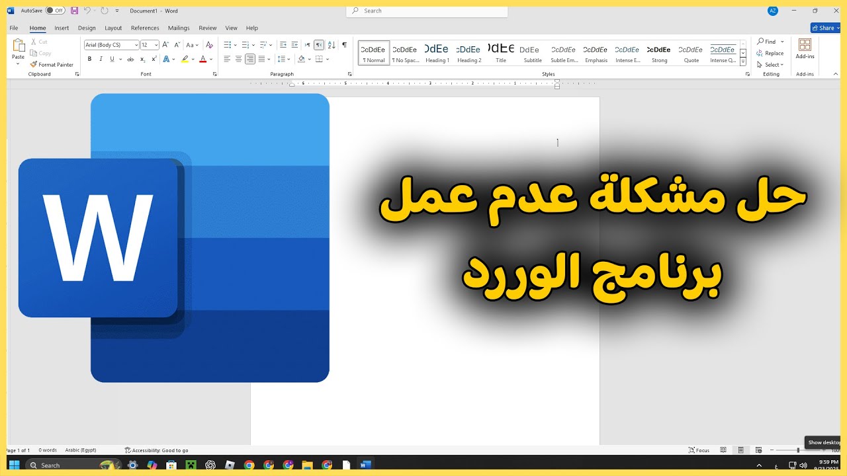Open the borders dropdown
This screenshot has width=847, height=476.
[x=328, y=59]
